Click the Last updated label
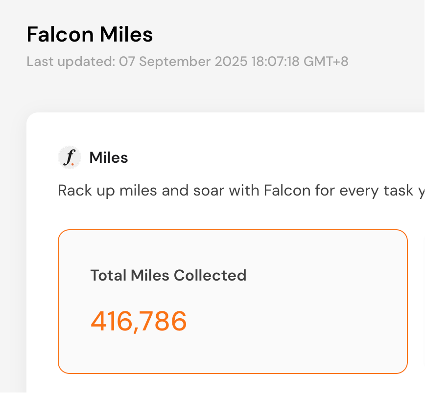This screenshot has height=393, width=425. [x=71, y=62]
